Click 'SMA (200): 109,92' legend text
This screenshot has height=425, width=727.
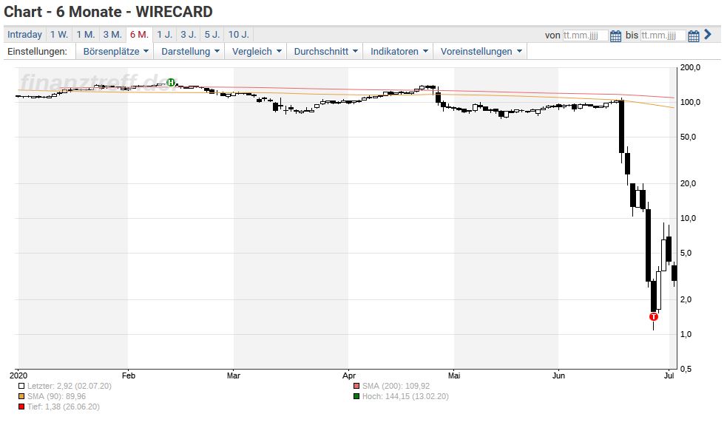[x=396, y=386]
